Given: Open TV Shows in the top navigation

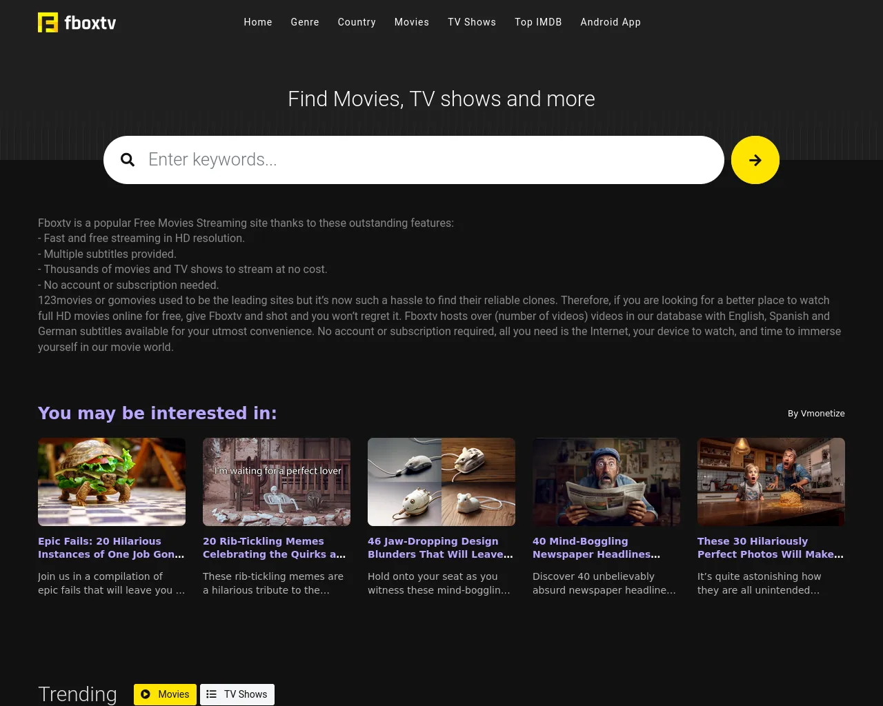Looking at the screenshot, I should pos(472,22).
